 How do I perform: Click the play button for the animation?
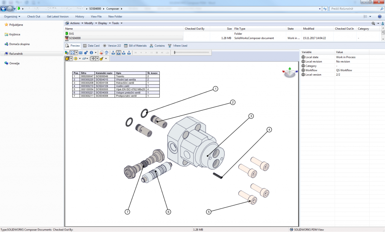[147, 53]
